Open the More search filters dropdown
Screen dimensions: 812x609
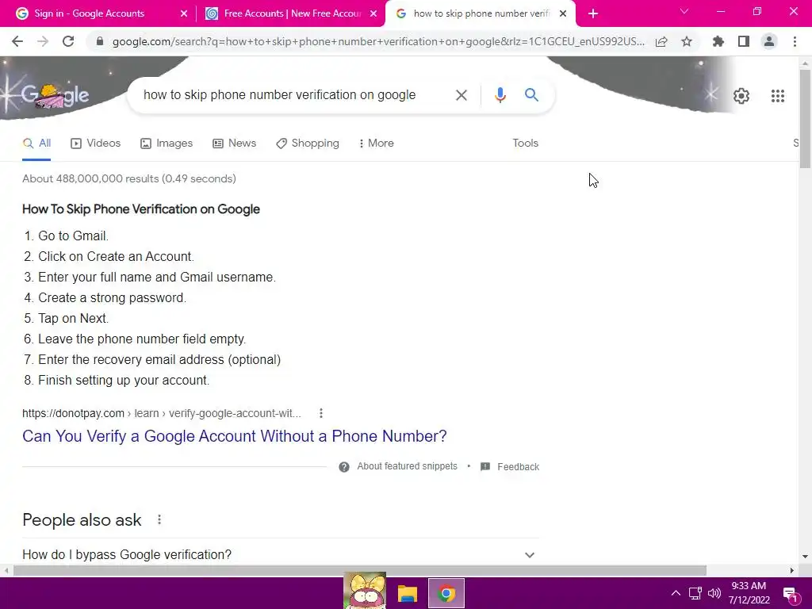click(377, 144)
